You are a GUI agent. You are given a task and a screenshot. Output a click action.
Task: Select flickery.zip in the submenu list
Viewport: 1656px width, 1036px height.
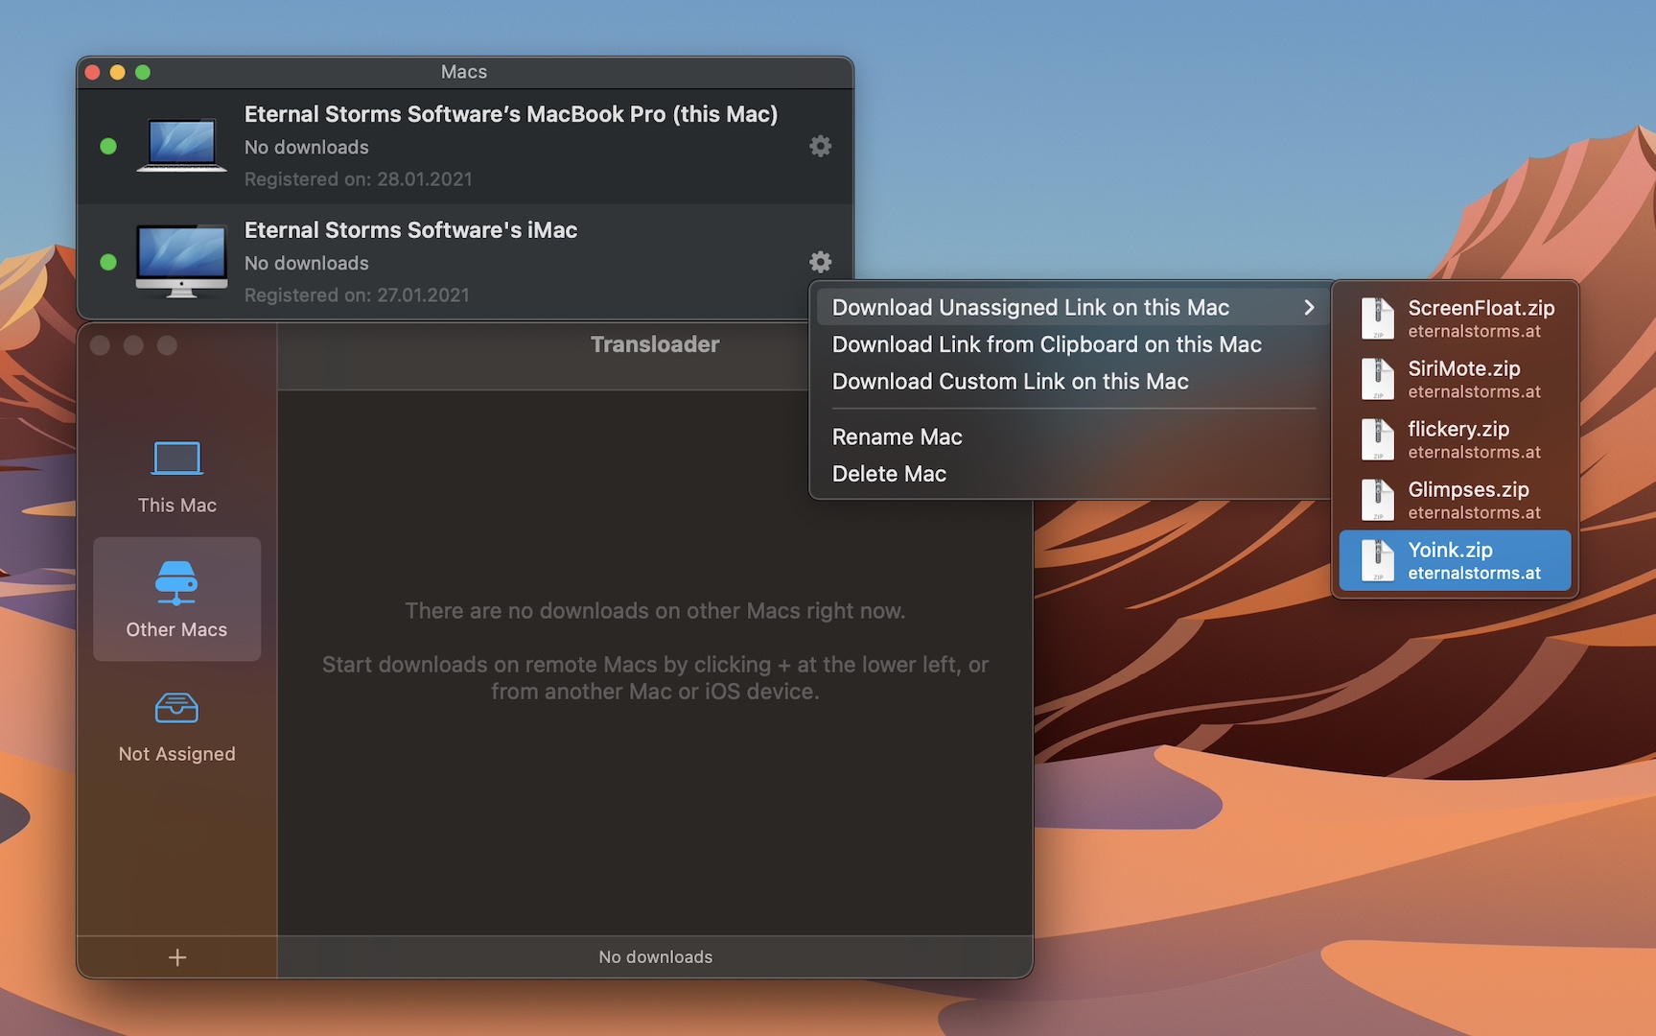(1458, 438)
